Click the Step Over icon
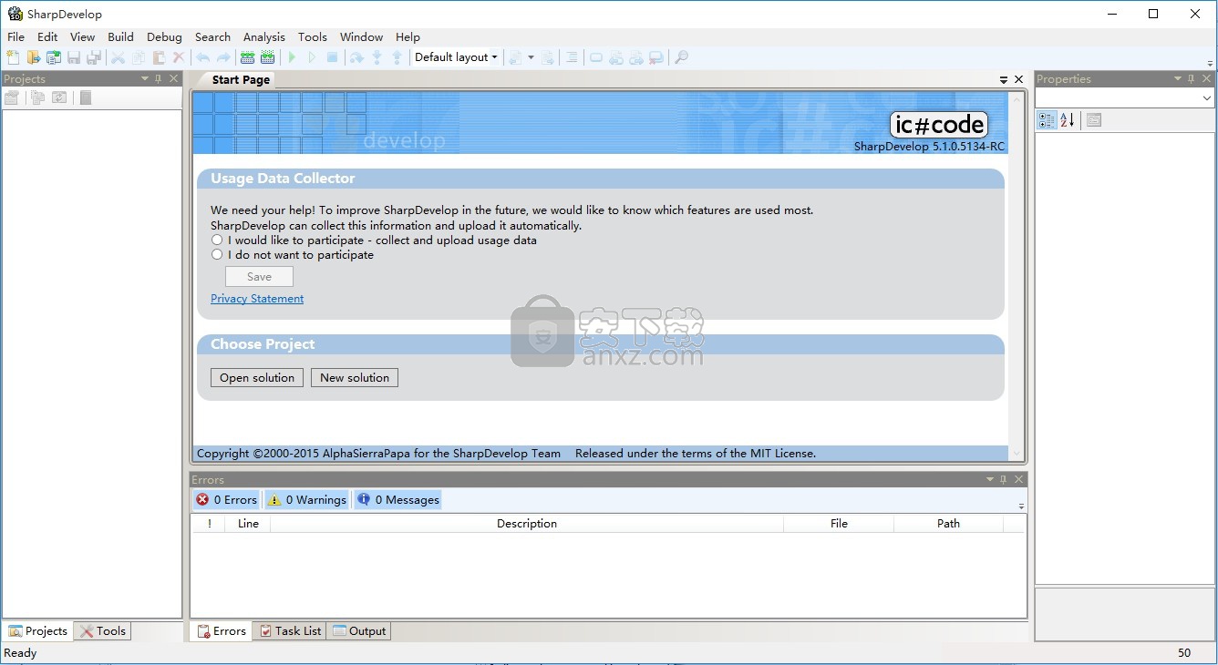This screenshot has width=1218, height=665. coord(356,57)
